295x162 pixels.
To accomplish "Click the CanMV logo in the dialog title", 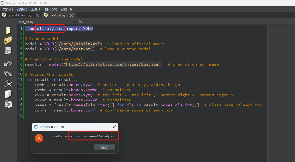I will [36, 127].
